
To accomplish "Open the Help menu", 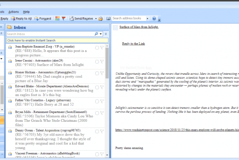I will coord(26,12).
